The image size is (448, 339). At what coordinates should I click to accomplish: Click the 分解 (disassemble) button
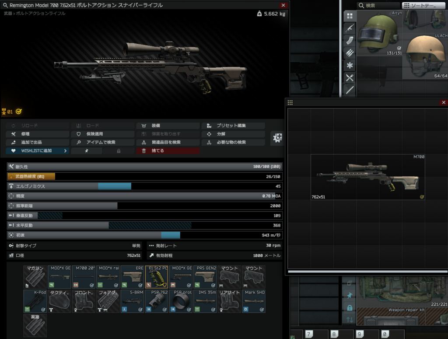[x=233, y=134]
